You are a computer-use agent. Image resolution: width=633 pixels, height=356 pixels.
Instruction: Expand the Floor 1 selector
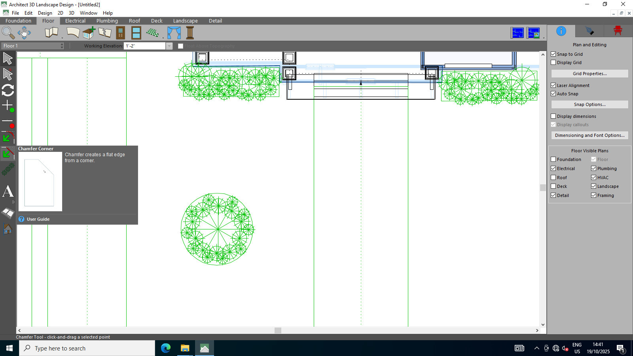coord(62,46)
